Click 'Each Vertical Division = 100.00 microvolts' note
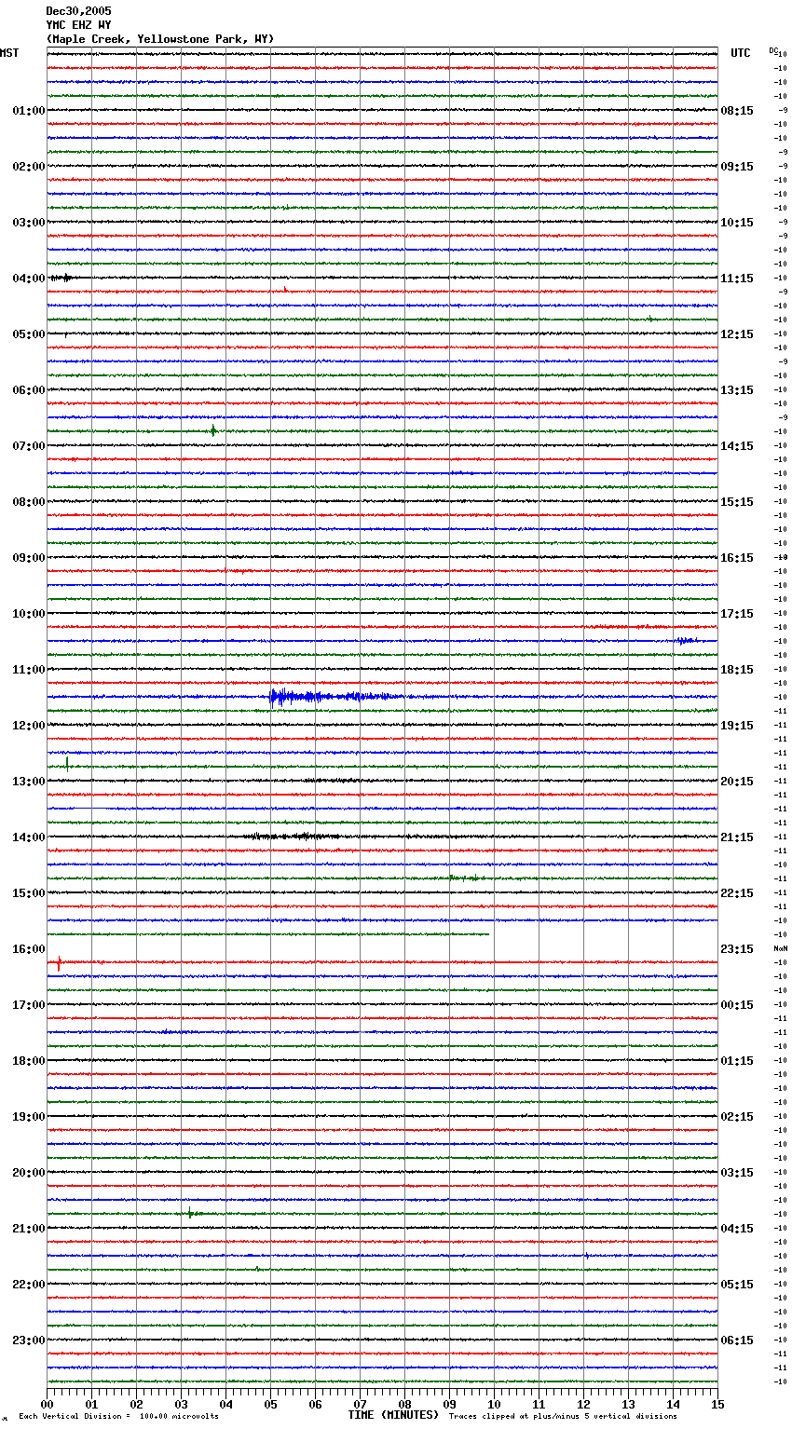This screenshot has width=792, height=1429. (119, 1416)
